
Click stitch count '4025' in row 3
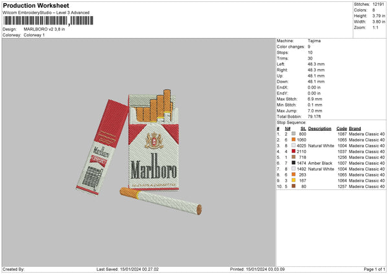tap(301, 145)
